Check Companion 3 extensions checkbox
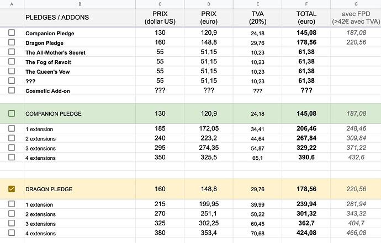The image size is (381, 243). [12, 148]
